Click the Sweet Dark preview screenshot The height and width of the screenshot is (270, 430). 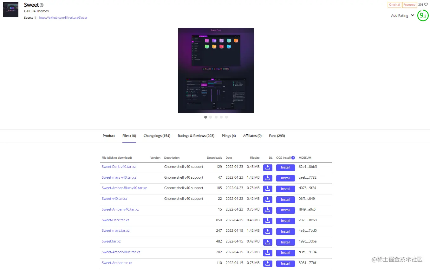pos(216,71)
